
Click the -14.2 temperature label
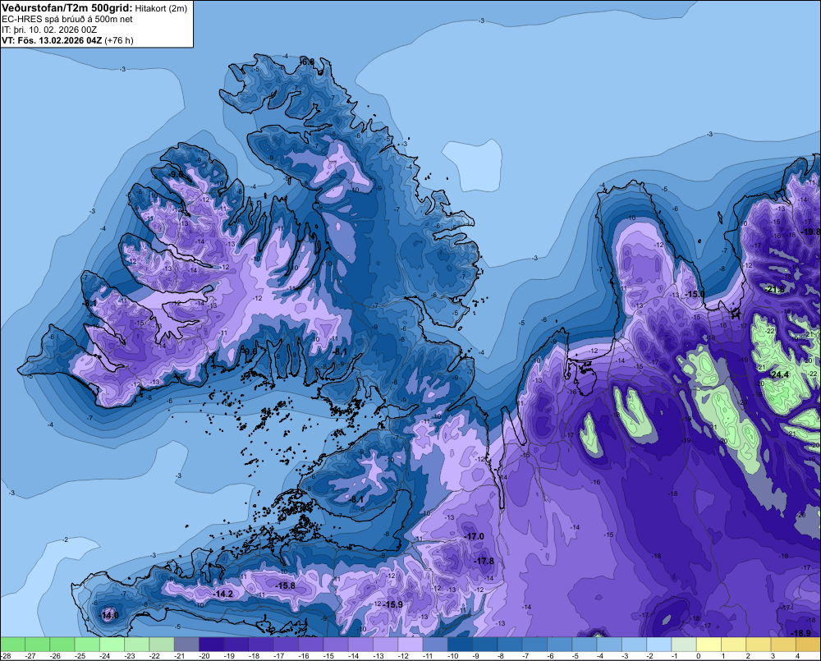tap(223, 594)
